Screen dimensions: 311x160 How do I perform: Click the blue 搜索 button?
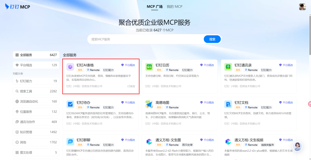coord(212,39)
